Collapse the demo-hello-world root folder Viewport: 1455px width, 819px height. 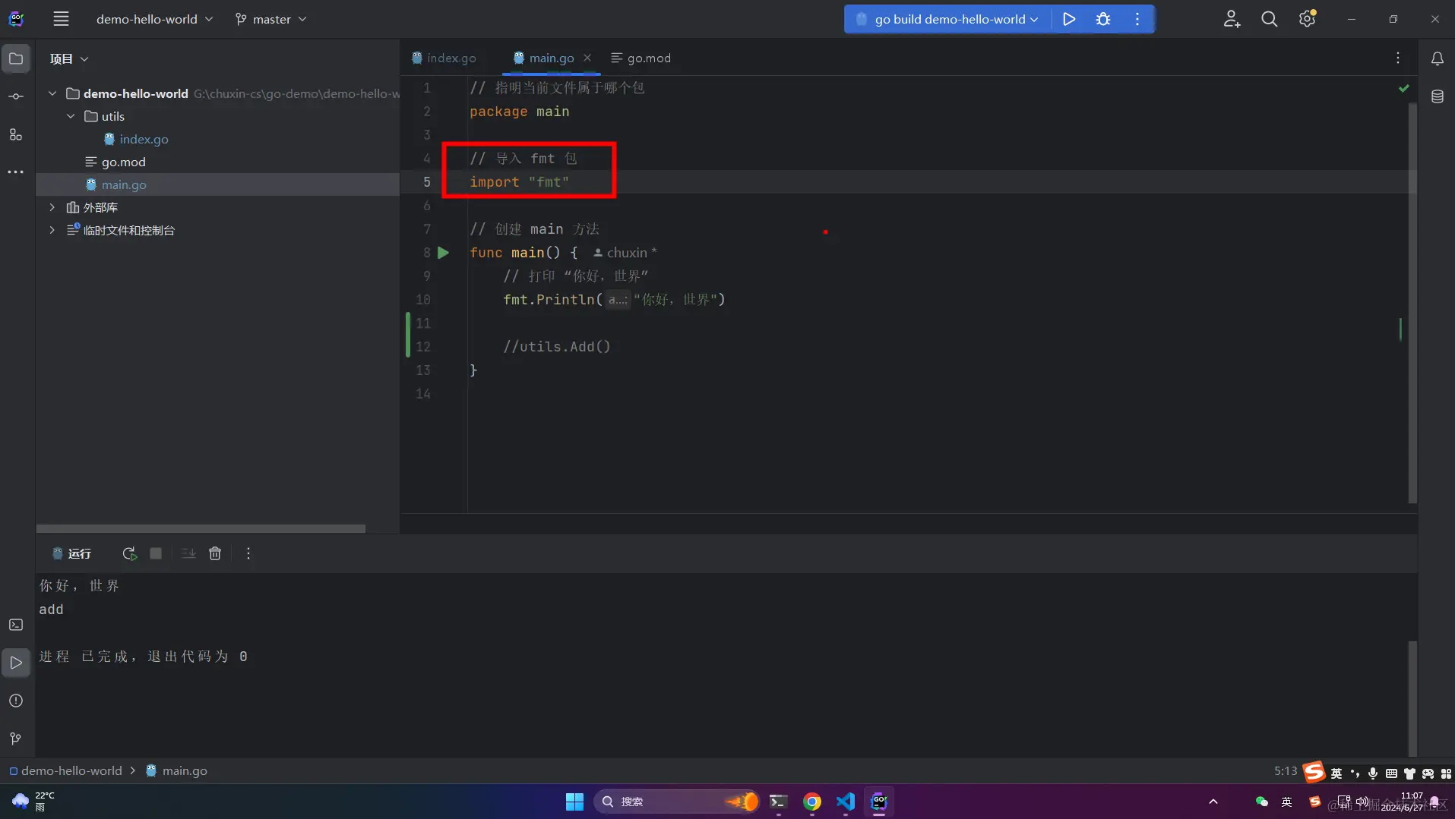click(x=52, y=93)
